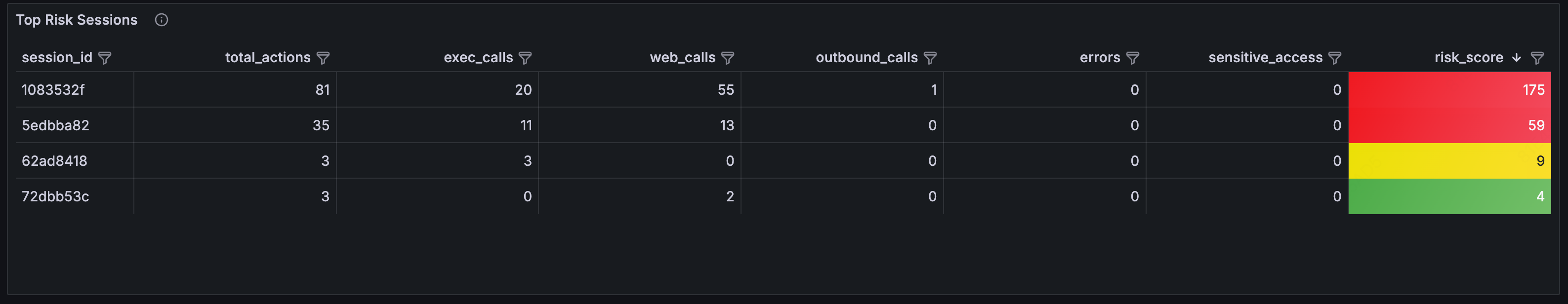Open the session_id column filter

click(105, 58)
